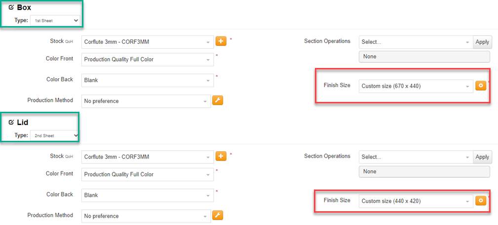Expand Lid Color Back dropdown set to Blank
Image resolution: width=498 pixels, height=225 pixels.
147,195
